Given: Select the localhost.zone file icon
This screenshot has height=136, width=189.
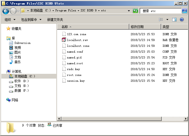Looking at the screenshot, I should (x=64, y=46).
